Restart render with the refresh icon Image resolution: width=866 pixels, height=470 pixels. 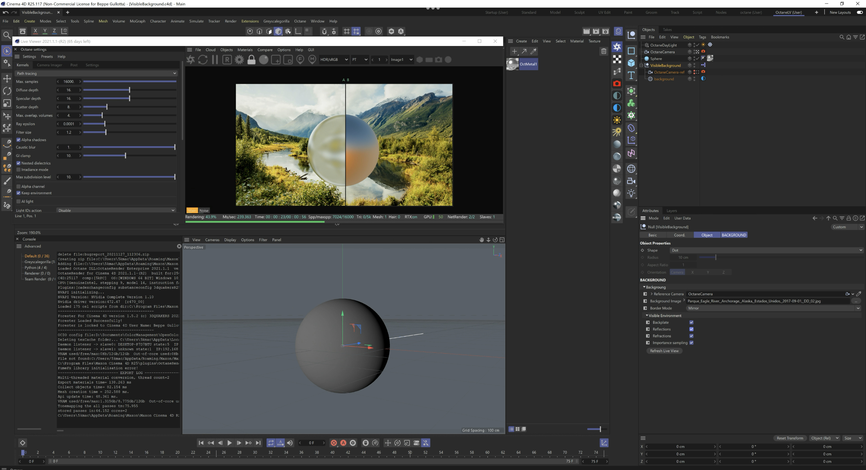(203, 60)
